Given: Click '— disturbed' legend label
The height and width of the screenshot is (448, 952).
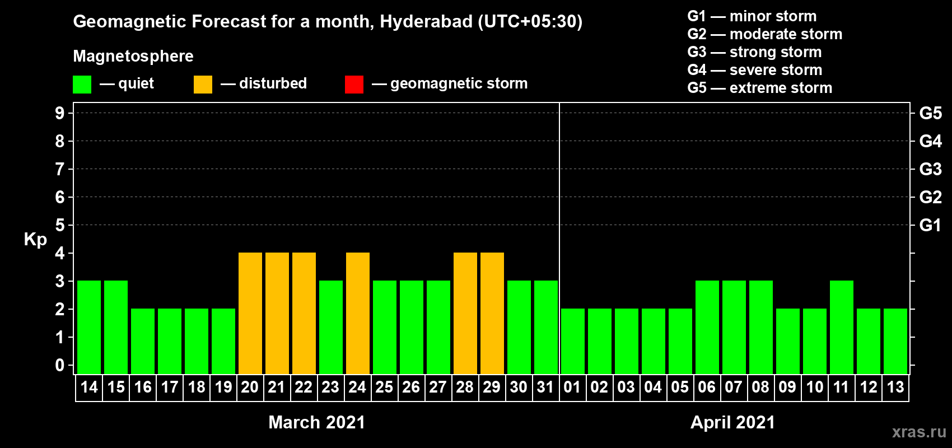Looking at the screenshot, I should pos(264,83).
